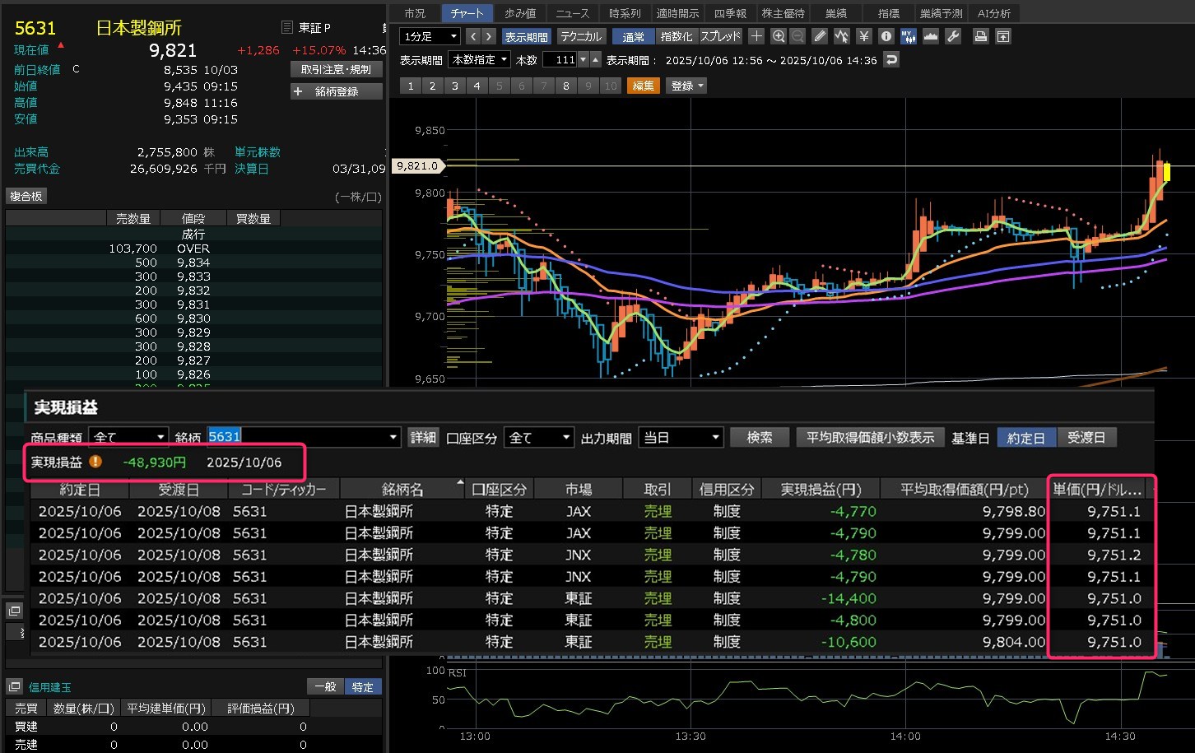Screen dimensions: 1195x753
Task: Open the pencil drawing tool
Action: tap(819, 36)
